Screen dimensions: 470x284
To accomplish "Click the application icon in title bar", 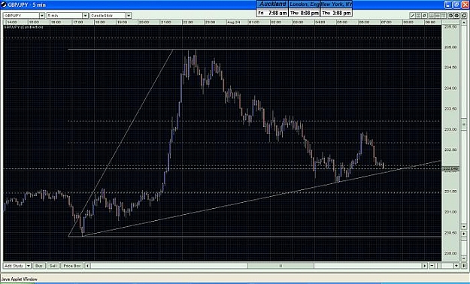I will (x=4, y=5).
